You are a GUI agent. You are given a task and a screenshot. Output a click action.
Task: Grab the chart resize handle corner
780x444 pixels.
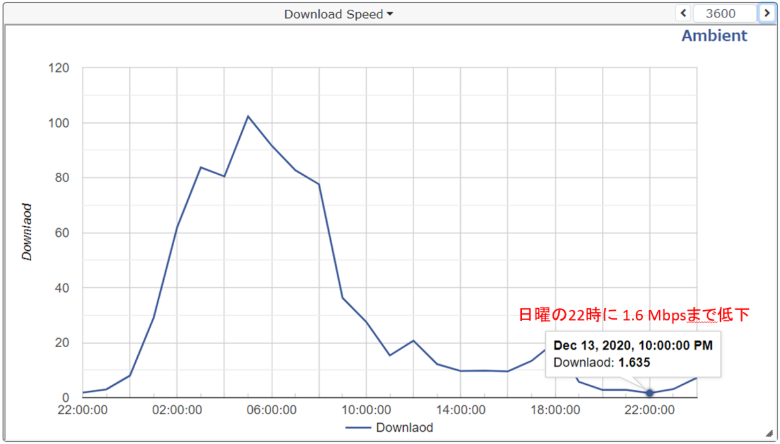[x=768, y=433]
